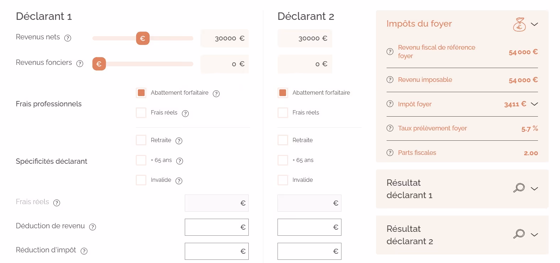Click the Frais professionnels label
The height and width of the screenshot is (263, 560).
(49, 104)
